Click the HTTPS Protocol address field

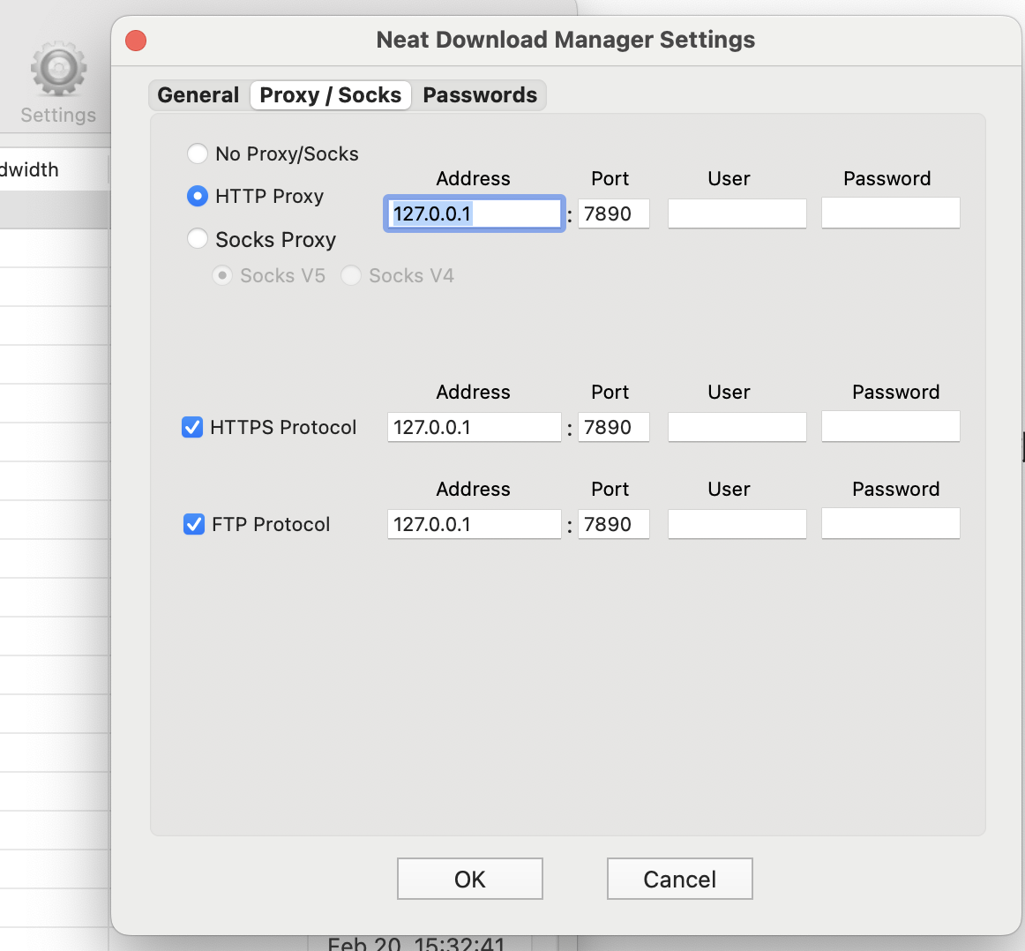474,428
